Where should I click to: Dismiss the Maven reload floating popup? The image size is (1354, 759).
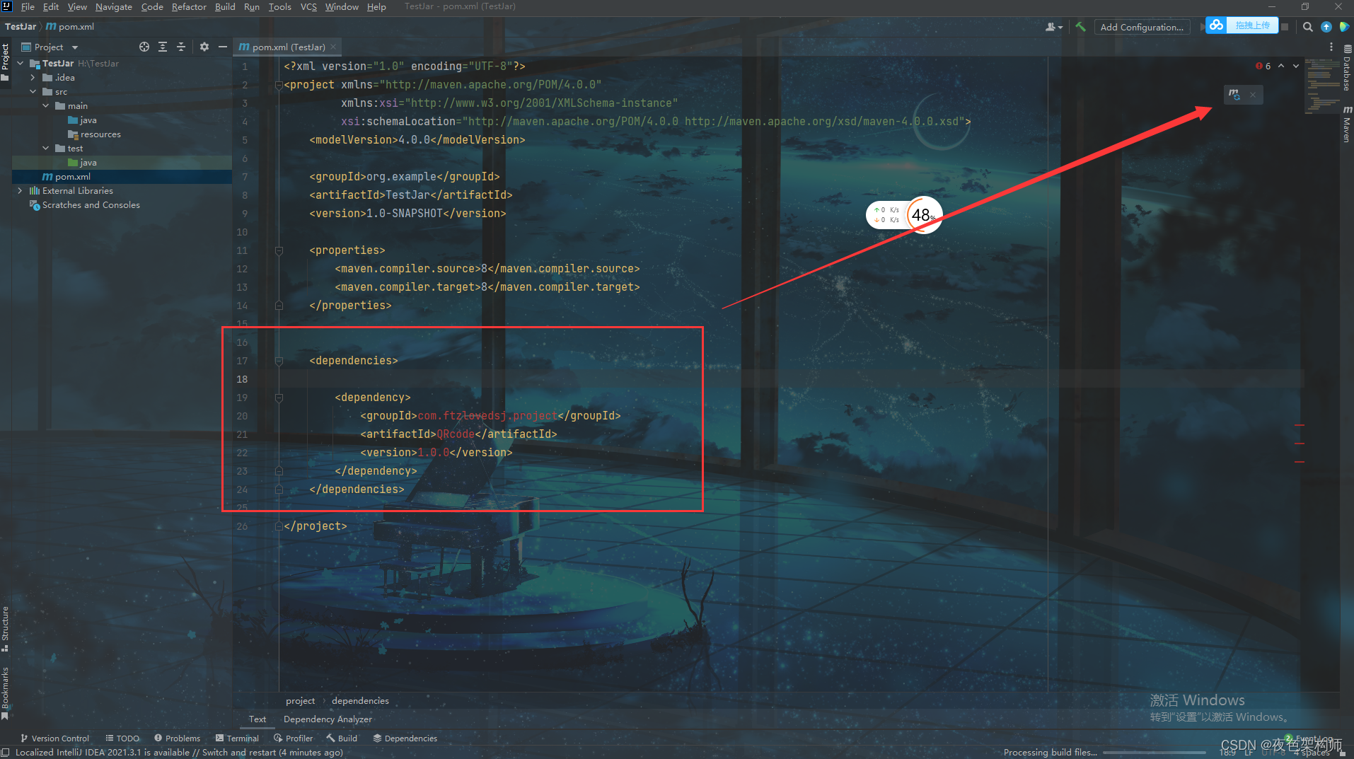pyautogui.click(x=1253, y=95)
